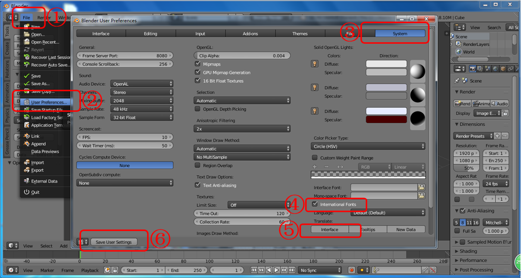Click the Audio render button

[x=500, y=104]
